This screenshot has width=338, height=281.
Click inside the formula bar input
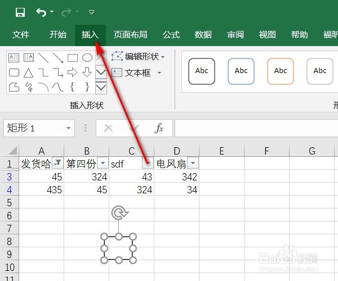[x=256, y=128]
